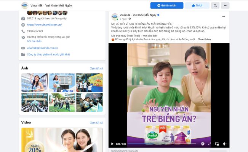
Task: Click the vinamilk@vinamilk.com.vn email link
Action: 42,48
